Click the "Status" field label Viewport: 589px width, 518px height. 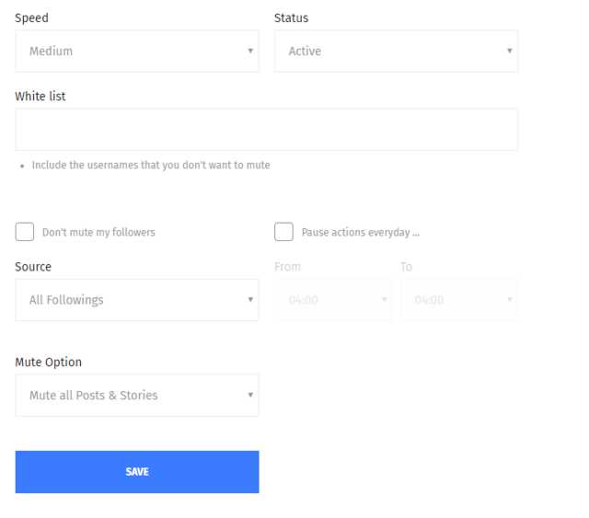click(x=291, y=17)
